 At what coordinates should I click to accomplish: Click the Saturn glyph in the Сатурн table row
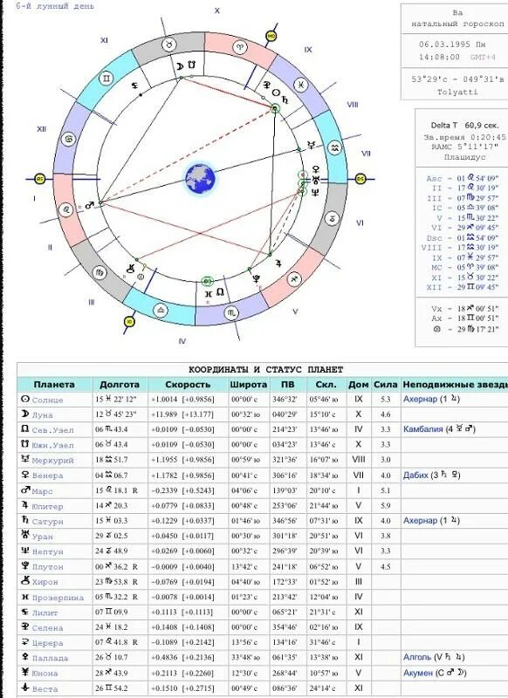[25, 520]
